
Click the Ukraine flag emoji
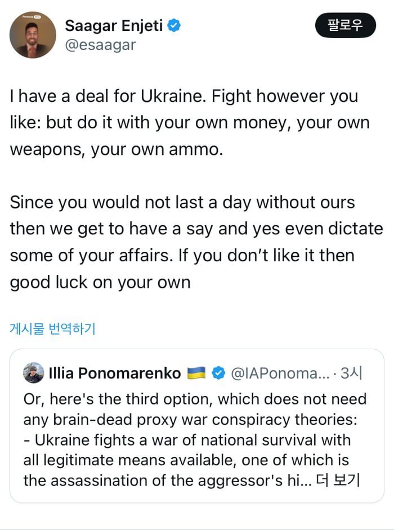196,373
